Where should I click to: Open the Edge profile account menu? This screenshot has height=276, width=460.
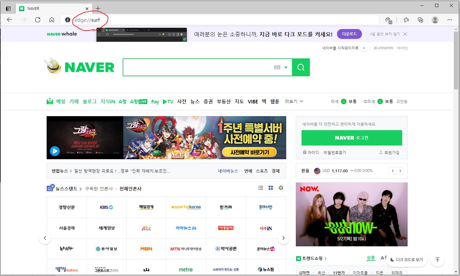point(435,20)
